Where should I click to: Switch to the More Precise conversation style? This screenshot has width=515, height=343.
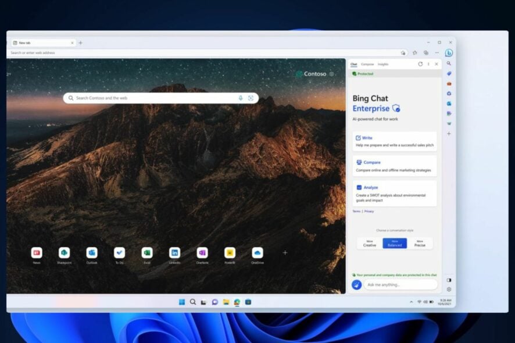tap(421, 244)
